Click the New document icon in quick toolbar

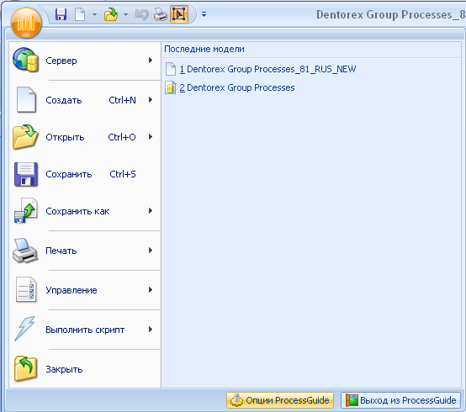[x=80, y=14]
